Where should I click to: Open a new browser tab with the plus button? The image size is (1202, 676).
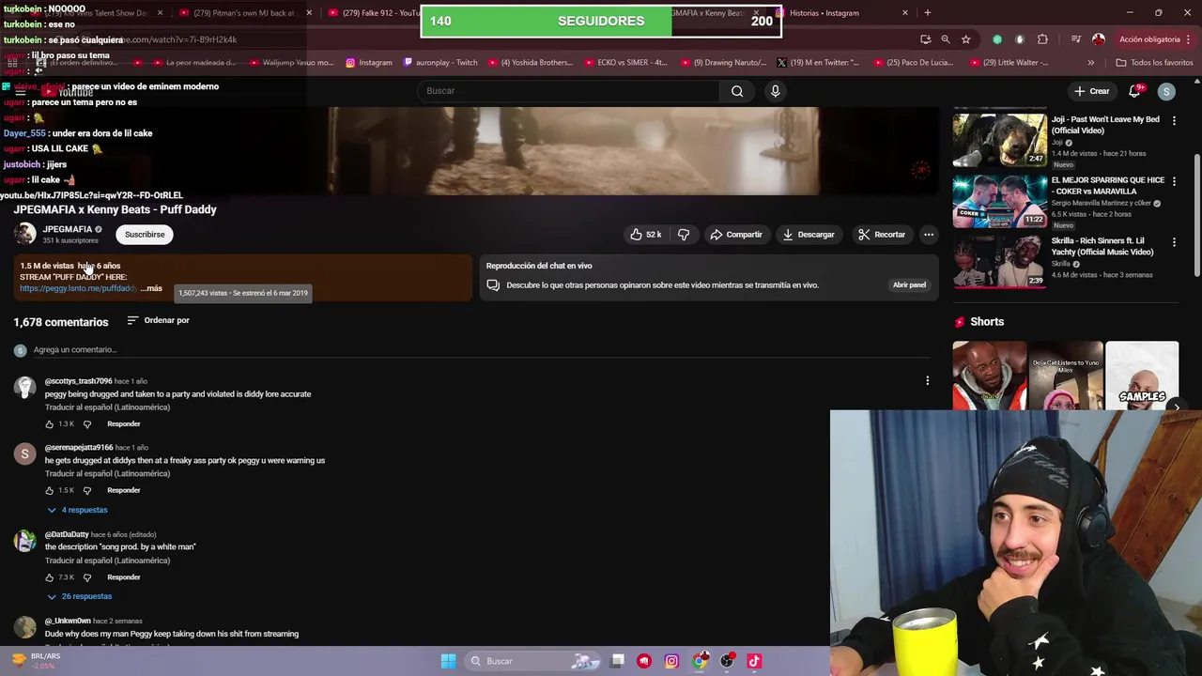click(x=927, y=13)
